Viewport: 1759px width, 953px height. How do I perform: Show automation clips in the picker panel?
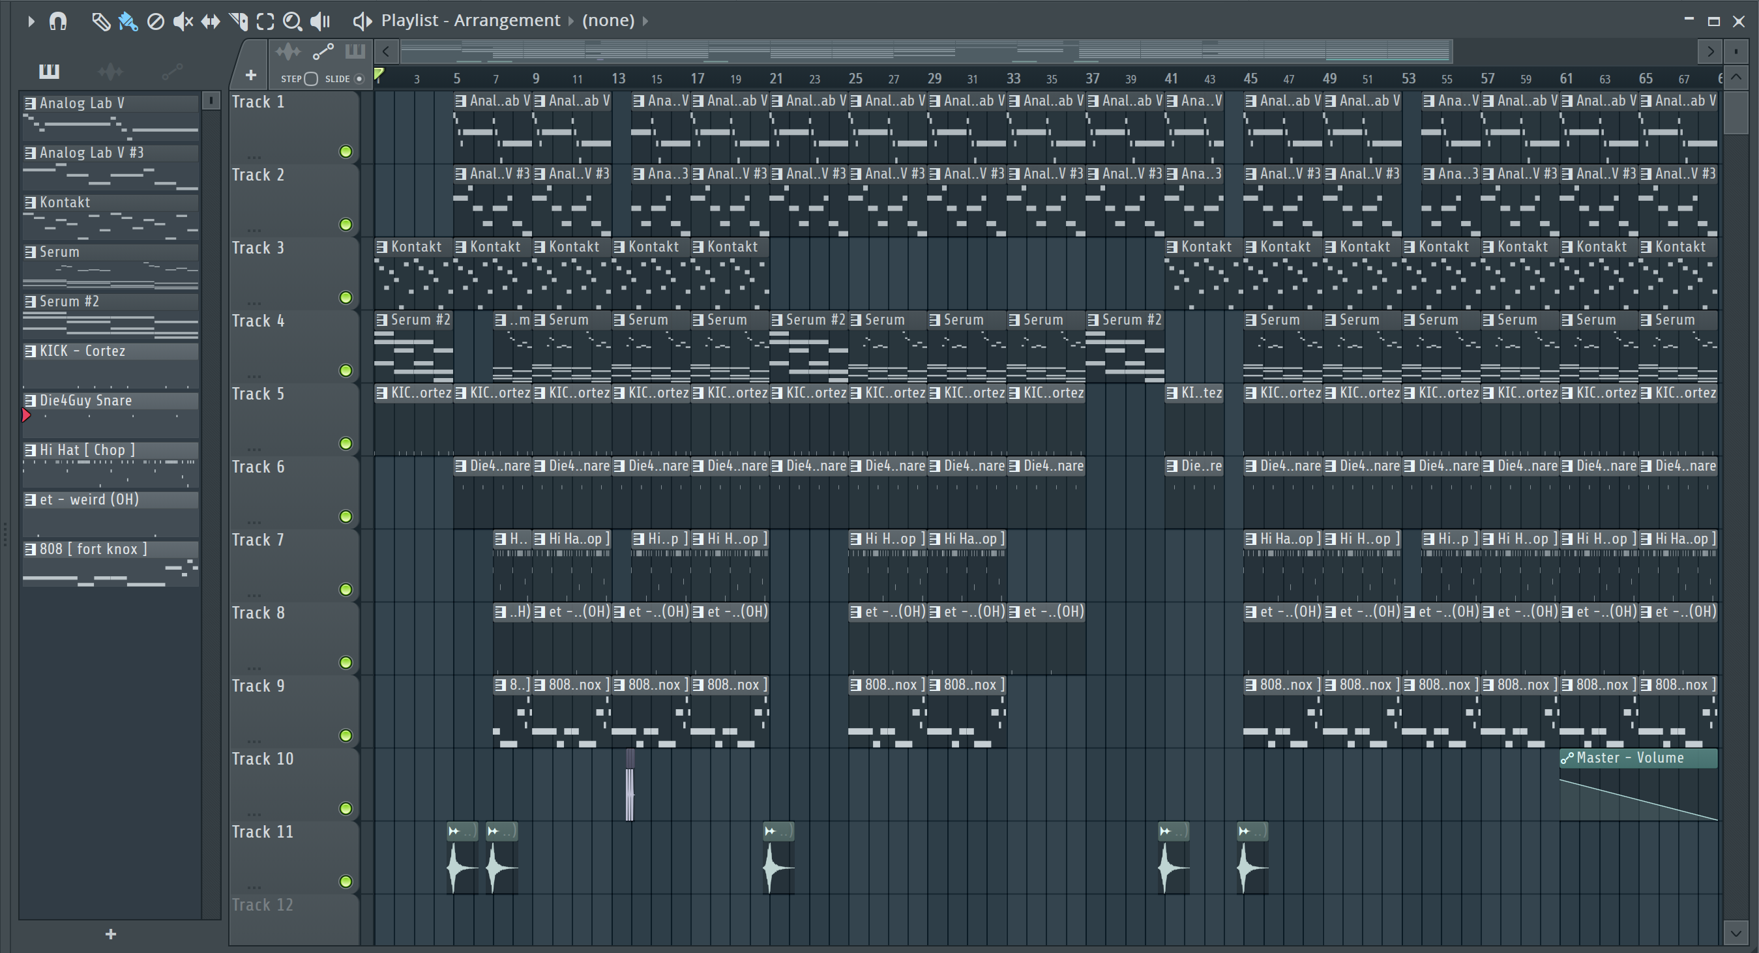click(x=172, y=71)
